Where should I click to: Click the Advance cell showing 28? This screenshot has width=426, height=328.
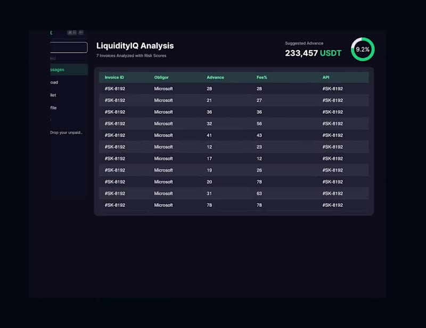pyautogui.click(x=209, y=89)
